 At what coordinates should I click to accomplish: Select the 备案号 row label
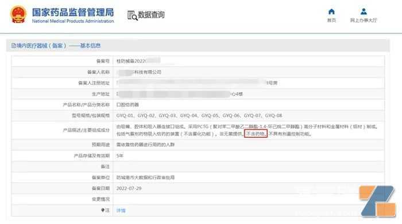tap(103, 61)
